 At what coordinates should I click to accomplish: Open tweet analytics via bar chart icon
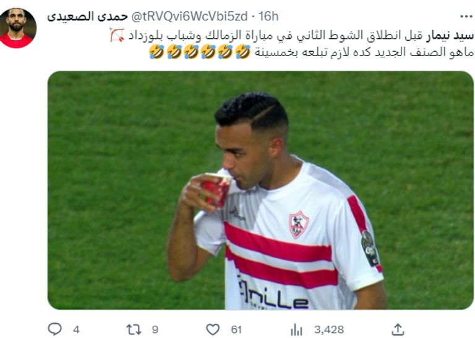296,329
